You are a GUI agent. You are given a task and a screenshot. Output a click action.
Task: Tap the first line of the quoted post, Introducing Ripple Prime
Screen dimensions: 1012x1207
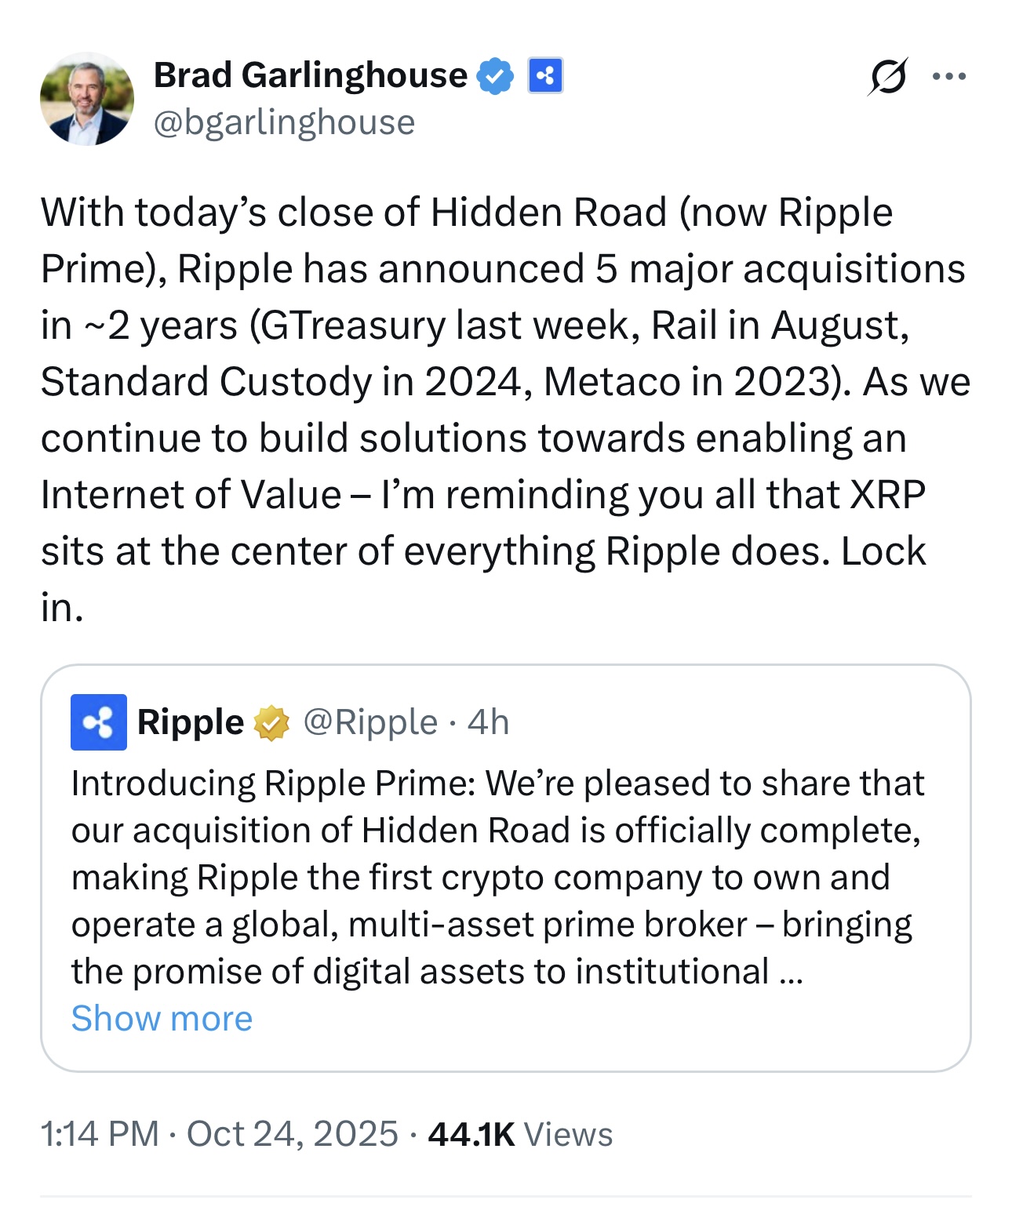pos(498,783)
